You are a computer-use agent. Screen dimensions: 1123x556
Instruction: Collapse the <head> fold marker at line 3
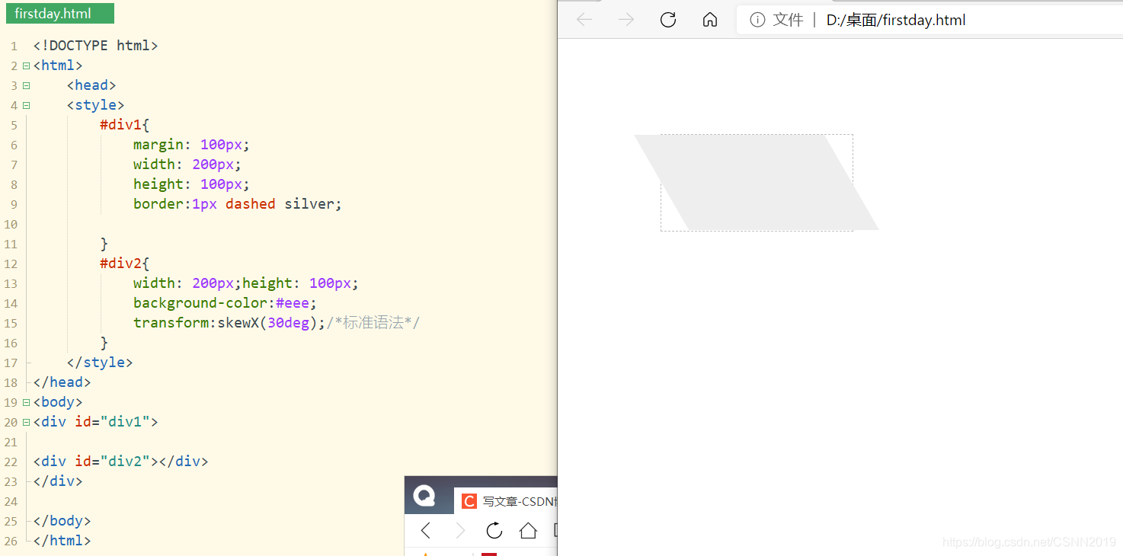point(26,86)
